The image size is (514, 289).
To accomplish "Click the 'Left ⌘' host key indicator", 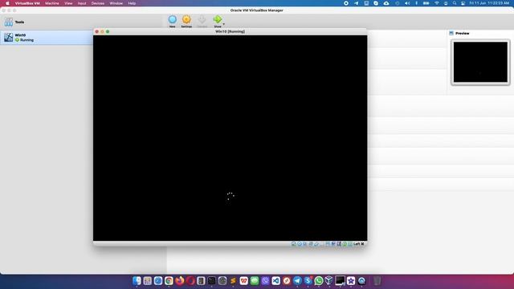I will click(359, 244).
